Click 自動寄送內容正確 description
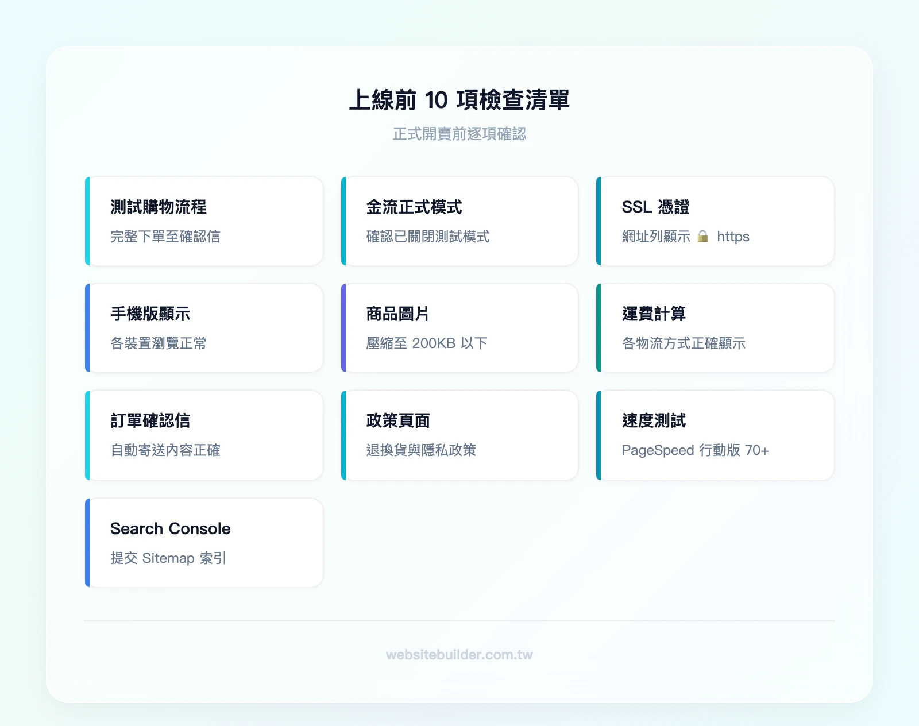The height and width of the screenshot is (726, 919). [165, 450]
